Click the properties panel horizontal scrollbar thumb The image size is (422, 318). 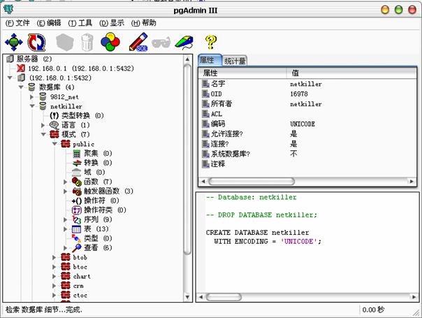point(252,181)
